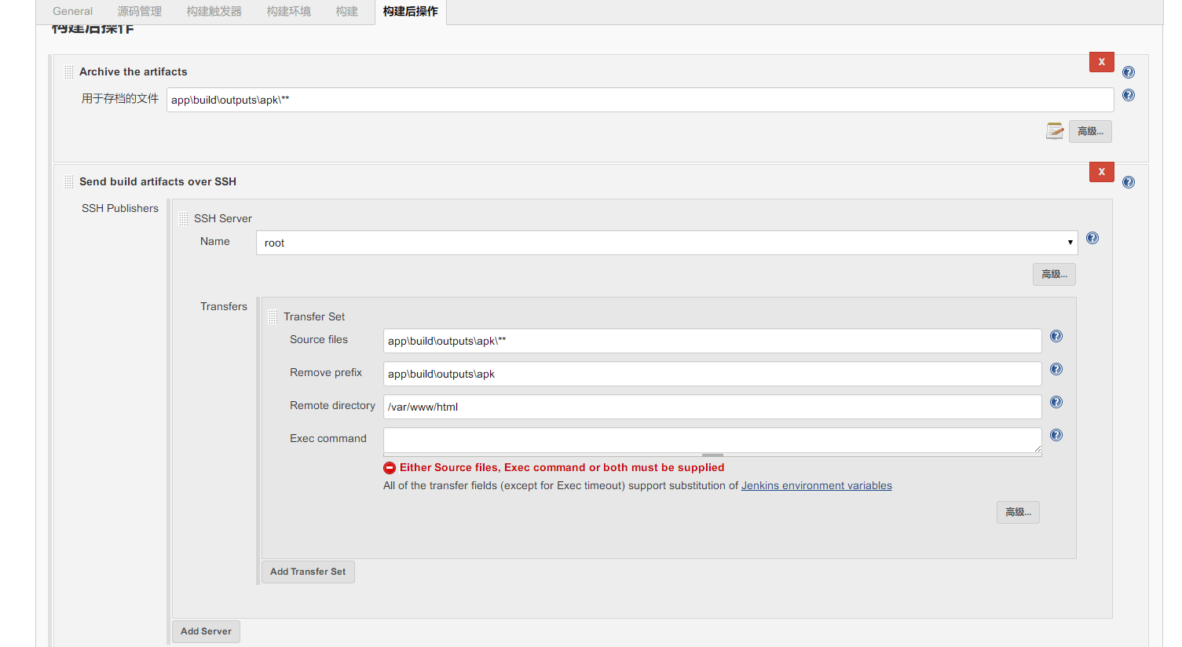
Task: Expand advanced options for Transfer Set
Action: tap(1018, 512)
